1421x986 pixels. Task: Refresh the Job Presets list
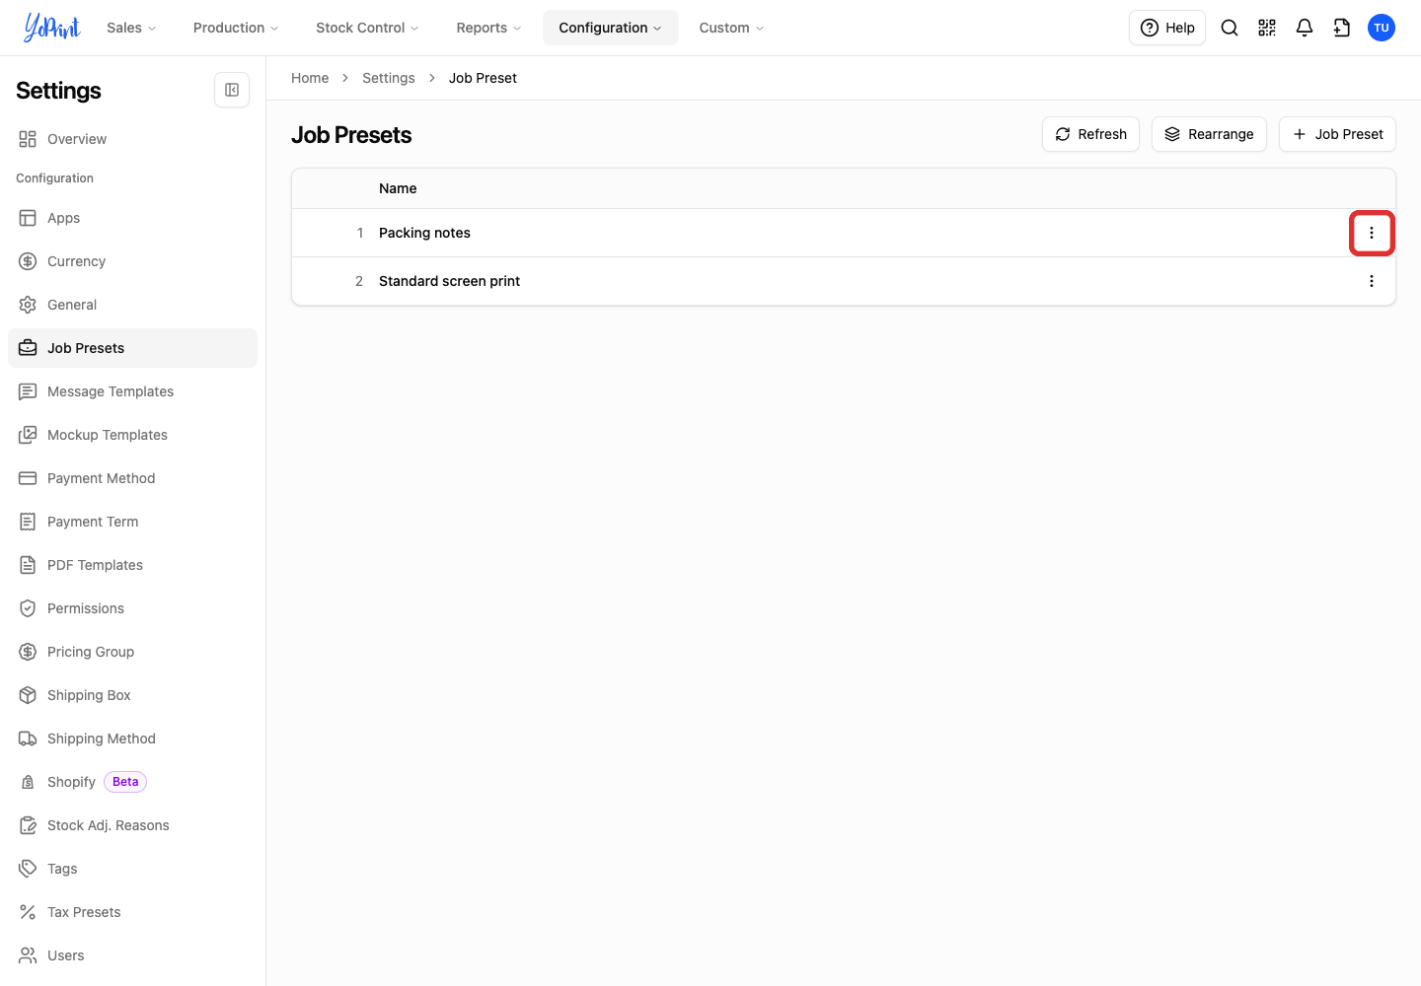click(1090, 134)
